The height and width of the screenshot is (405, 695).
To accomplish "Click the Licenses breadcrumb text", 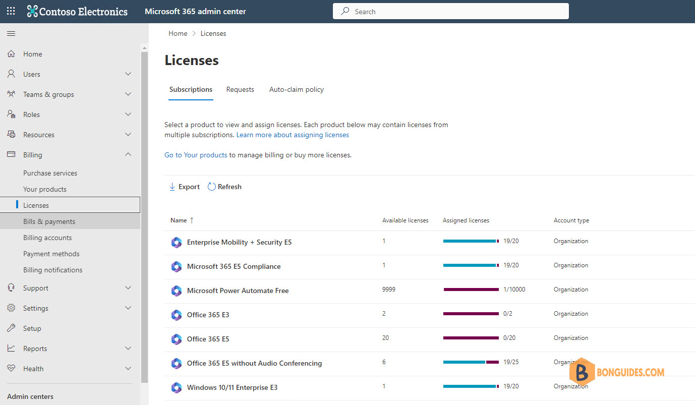I will (x=213, y=33).
